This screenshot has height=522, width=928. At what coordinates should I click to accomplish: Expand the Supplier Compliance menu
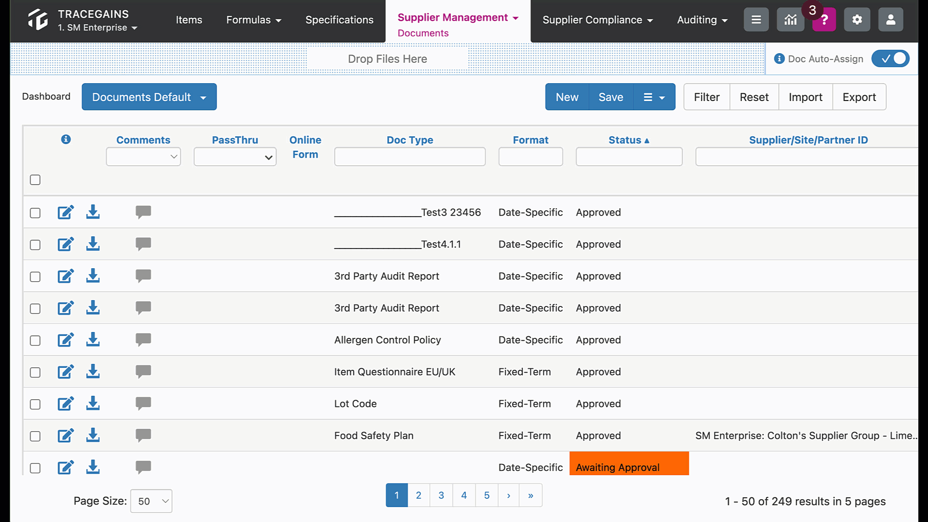point(597,20)
